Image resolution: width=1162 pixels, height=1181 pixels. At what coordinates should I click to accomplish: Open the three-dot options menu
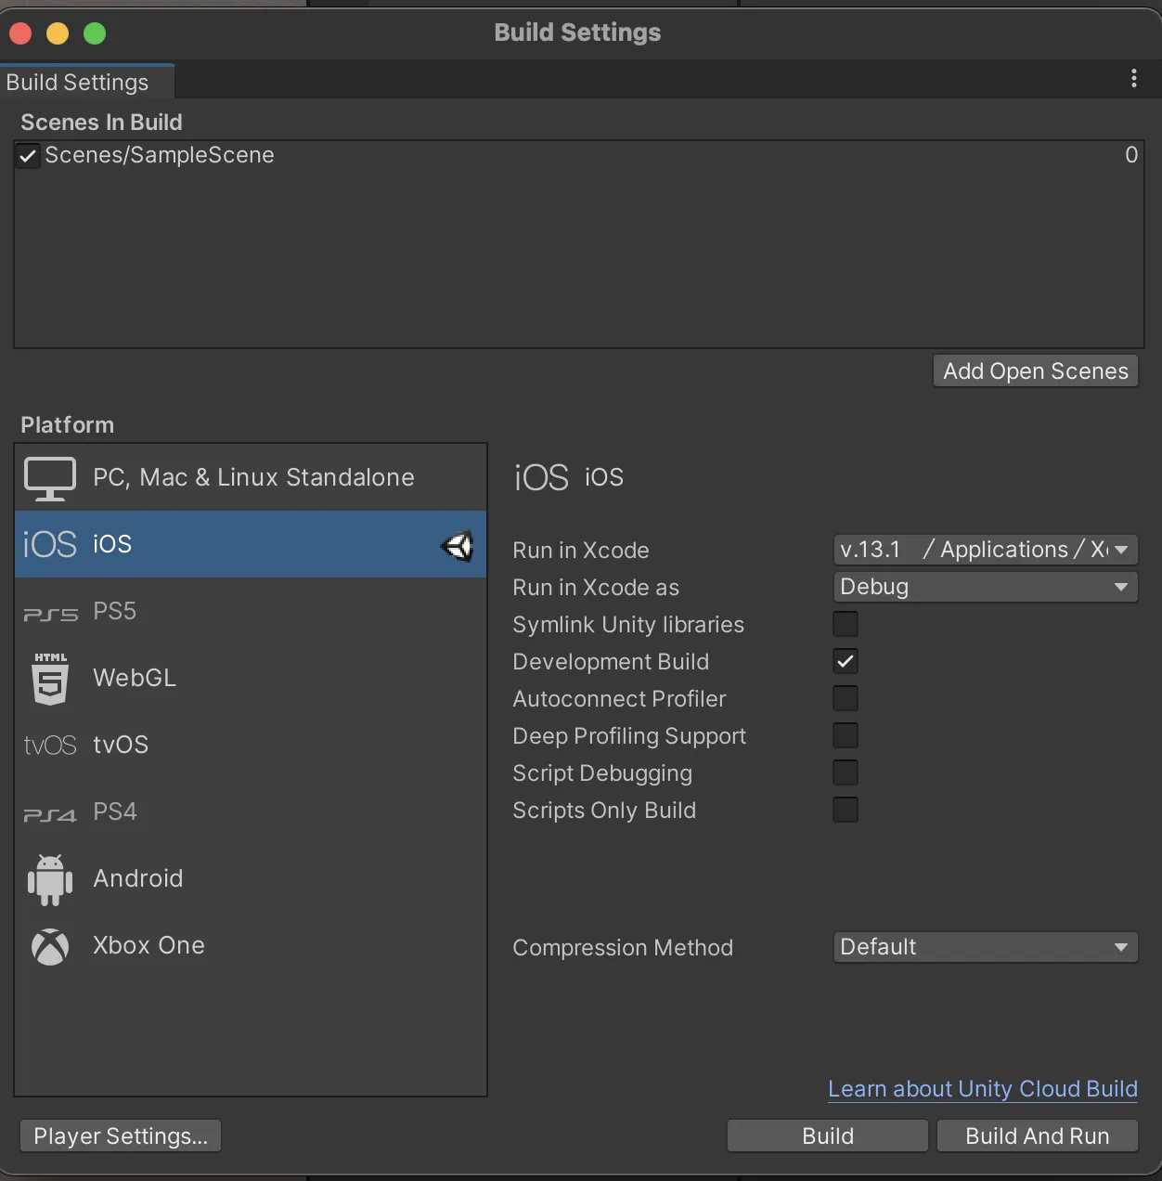pyautogui.click(x=1133, y=79)
